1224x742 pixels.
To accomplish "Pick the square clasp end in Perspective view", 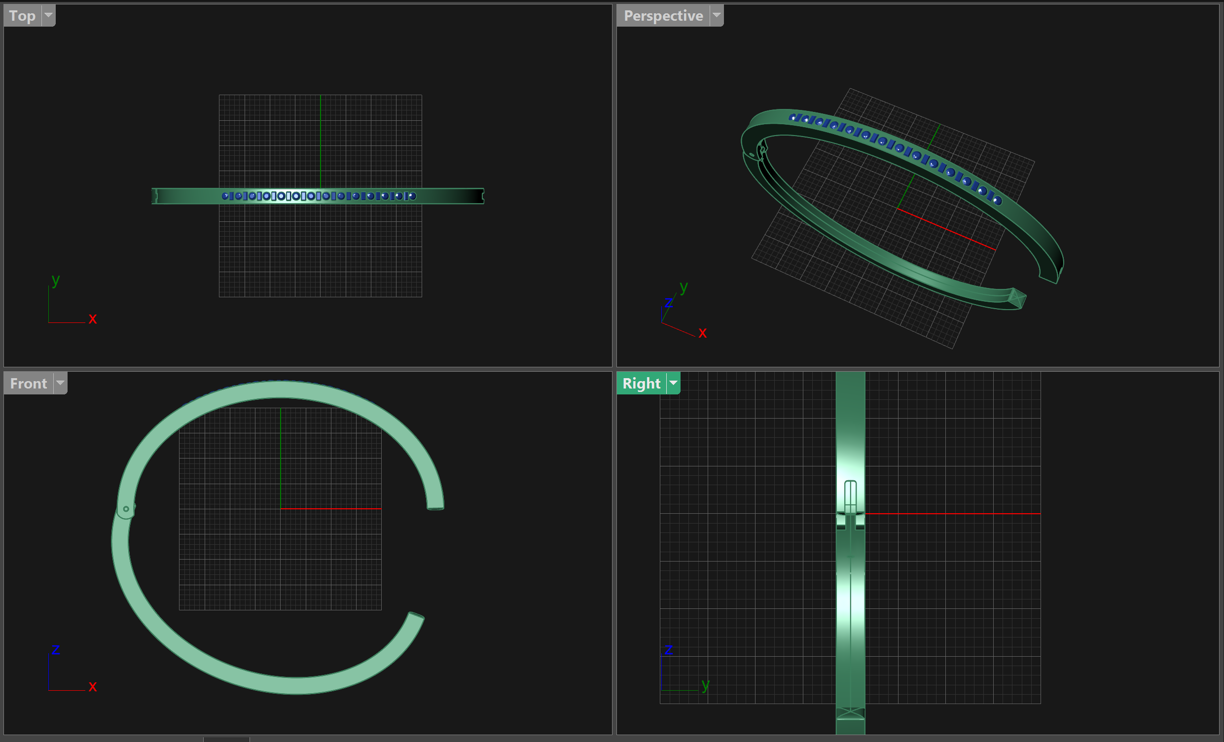I will [1016, 298].
